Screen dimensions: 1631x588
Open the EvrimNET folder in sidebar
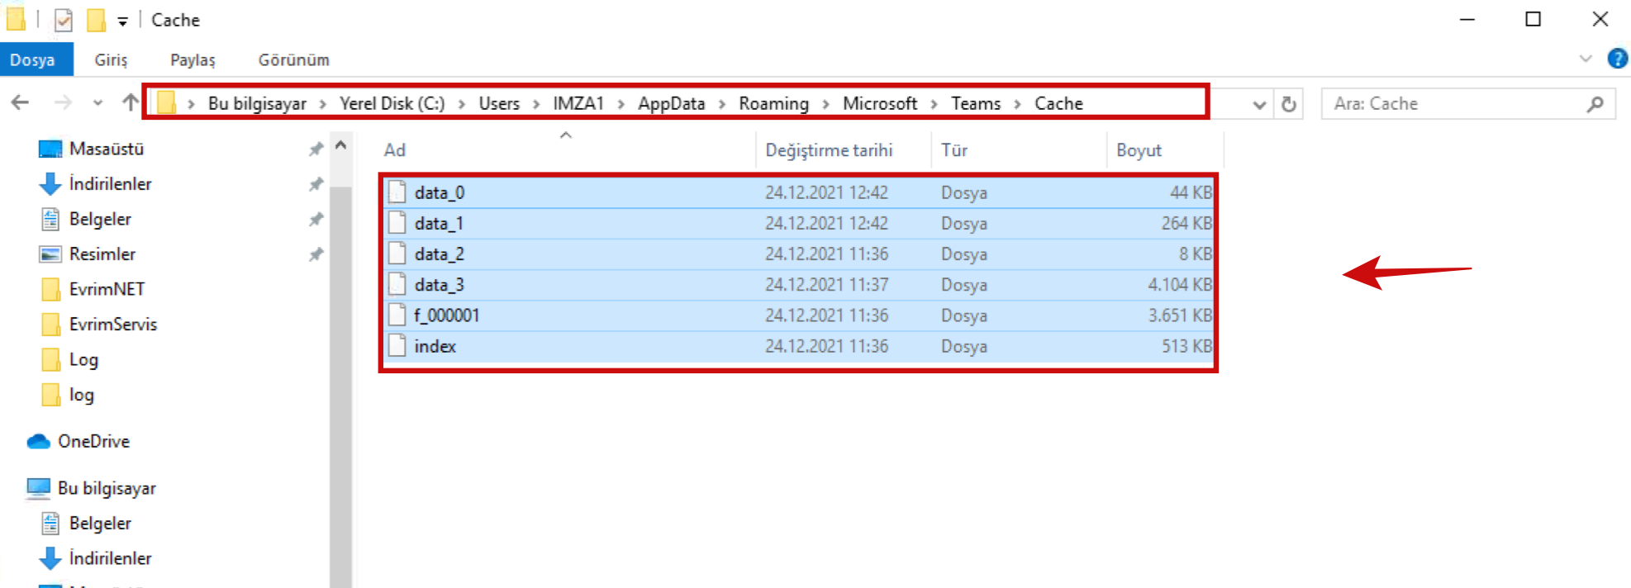[x=107, y=289]
